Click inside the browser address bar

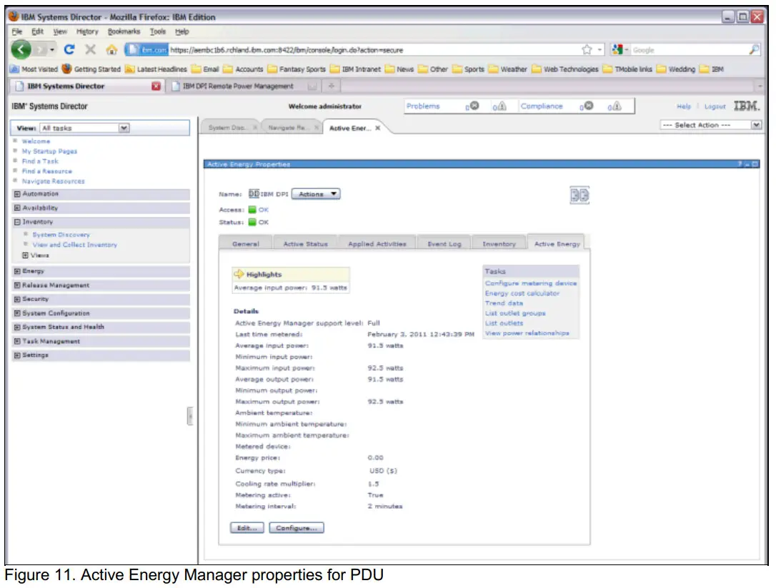point(322,51)
